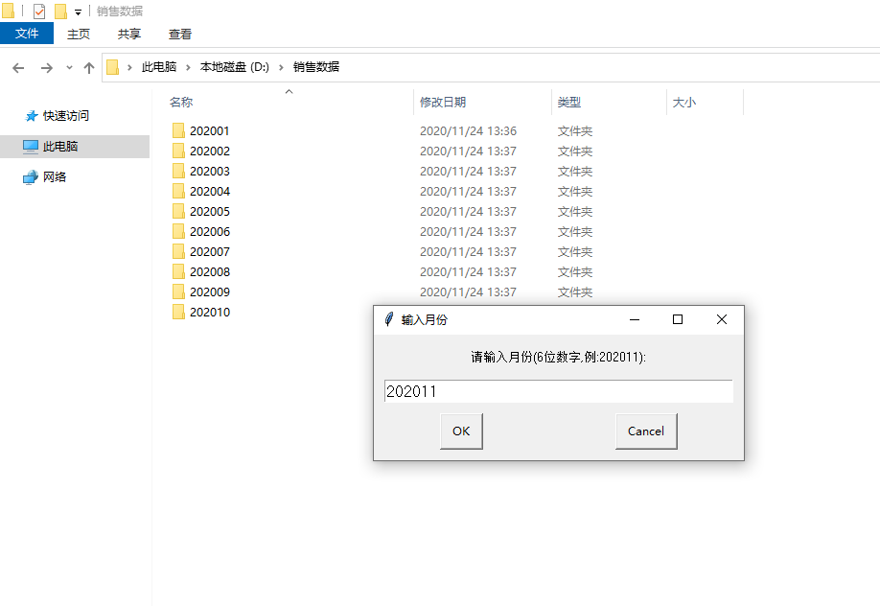The height and width of the screenshot is (606, 880).
Task: Switch to the 共享 ribbon tab
Action: (127, 33)
